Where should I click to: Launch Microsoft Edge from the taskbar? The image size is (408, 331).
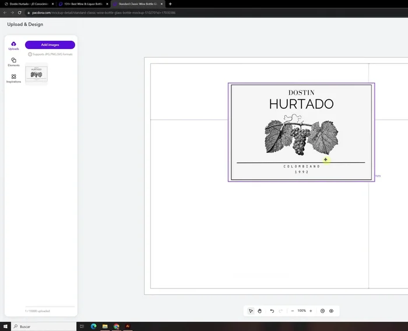(x=93, y=326)
